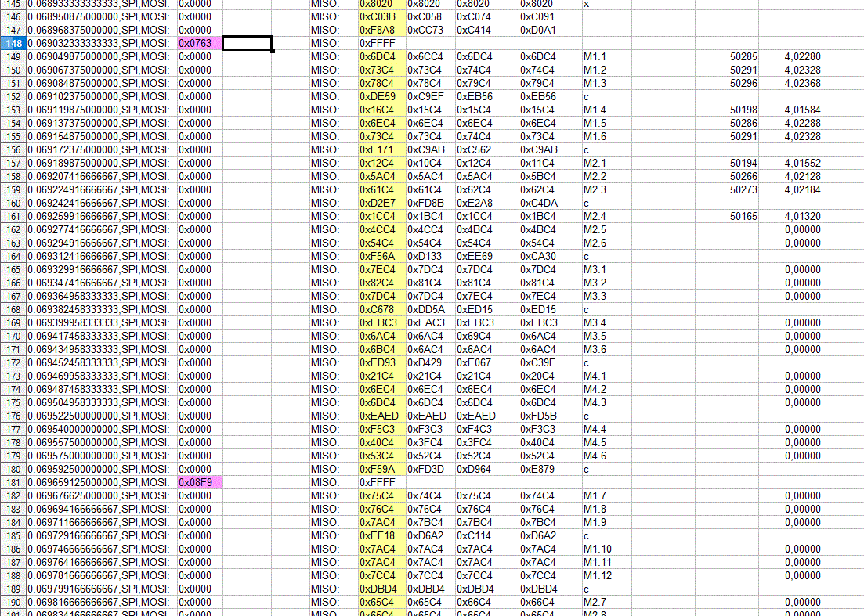Select row header 161
The height and width of the screenshot is (616, 864).
pyautogui.click(x=13, y=217)
